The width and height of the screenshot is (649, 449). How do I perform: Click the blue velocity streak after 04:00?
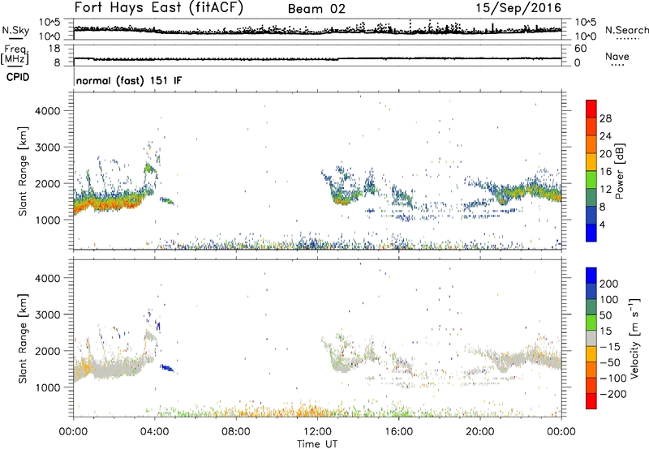(167, 368)
